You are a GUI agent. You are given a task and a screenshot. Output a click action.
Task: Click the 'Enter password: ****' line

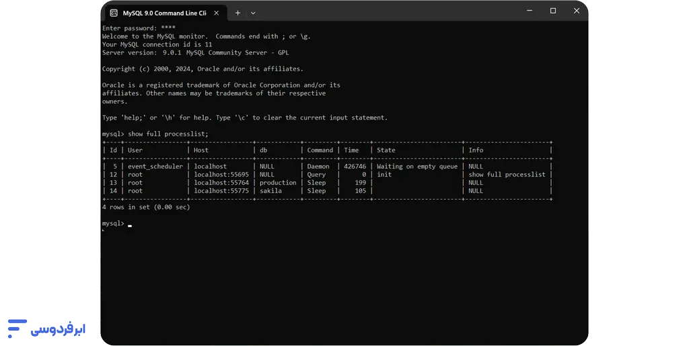139,28
